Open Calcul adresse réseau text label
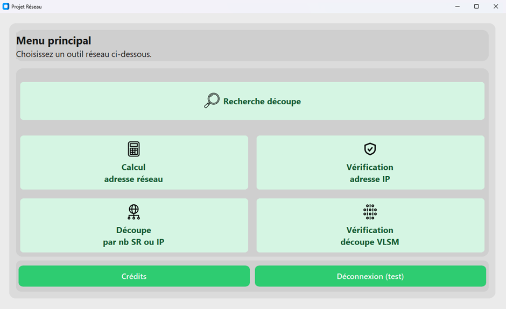Viewport: 506px width, 309px height. (x=133, y=173)
